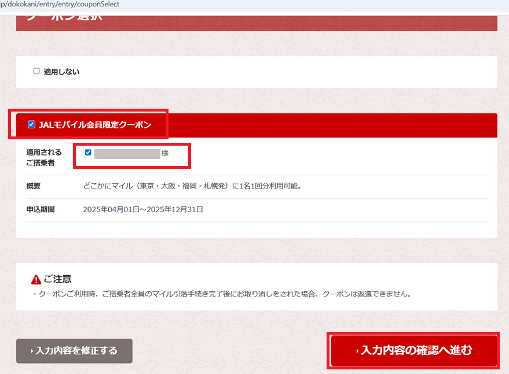Click the coupon non-refundable notice text
This screenshot has width=509, height=374.
click(x=222, y=294)
